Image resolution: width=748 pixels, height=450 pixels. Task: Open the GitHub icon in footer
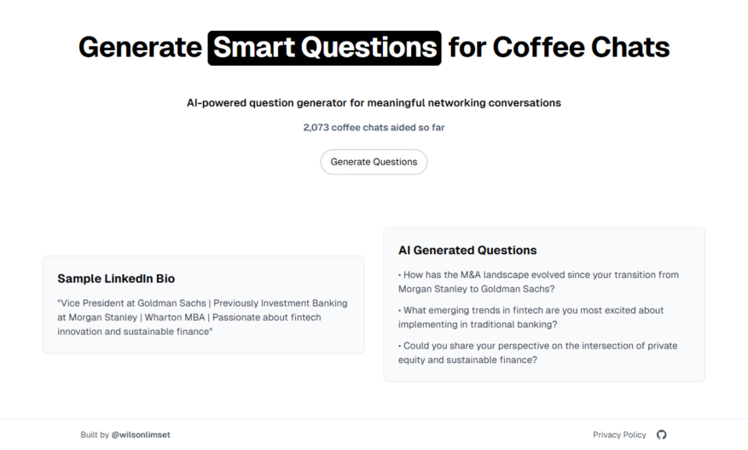[x=661, y=435]
